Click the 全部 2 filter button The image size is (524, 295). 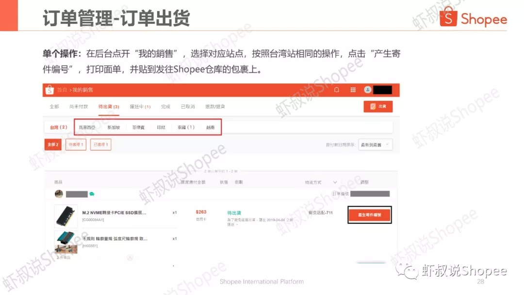click(53, 145)
